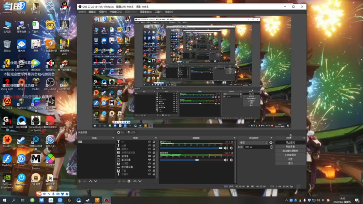Open the 文件(F) menu

[82, 12]
